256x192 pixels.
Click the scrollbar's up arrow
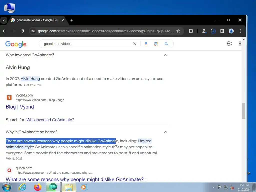(243, 39)
